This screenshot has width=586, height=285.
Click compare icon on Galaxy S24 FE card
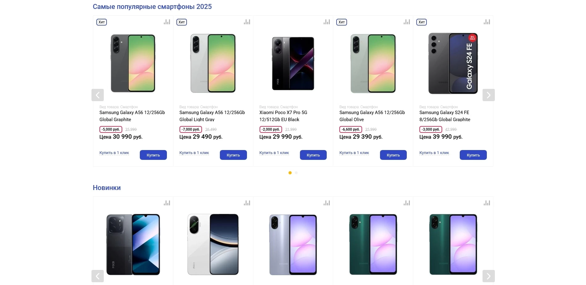tap(487, 22)
